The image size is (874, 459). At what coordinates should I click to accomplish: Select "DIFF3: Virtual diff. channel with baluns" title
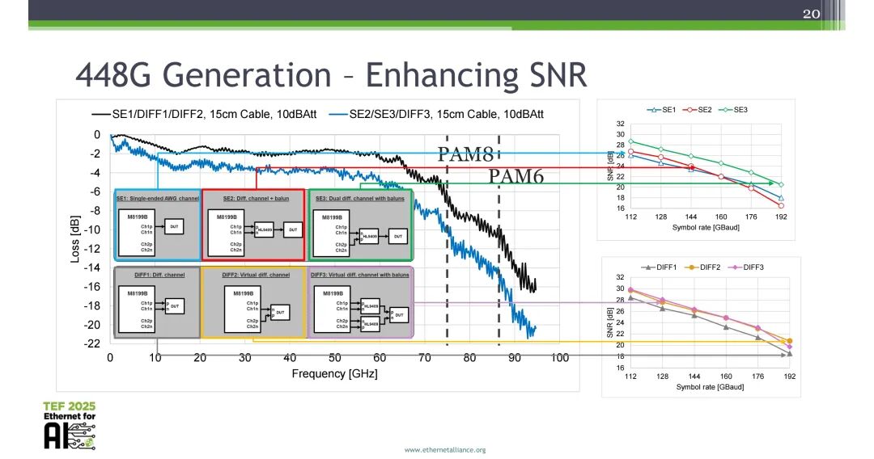tap(359, 275)
